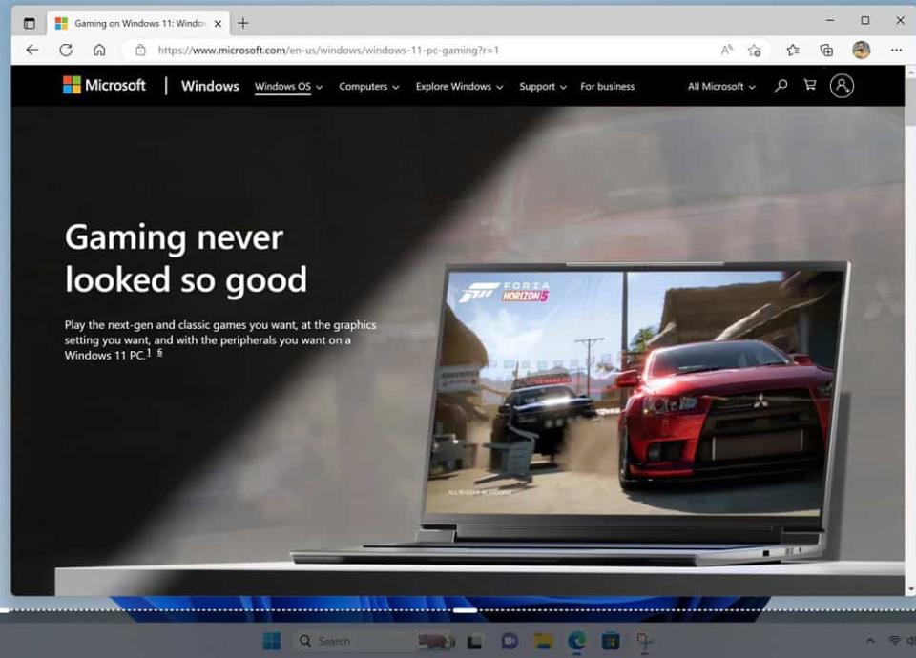Viewport: 916px width, 658px height.
Task: Show hidden system tray icons
Action: 870,641
